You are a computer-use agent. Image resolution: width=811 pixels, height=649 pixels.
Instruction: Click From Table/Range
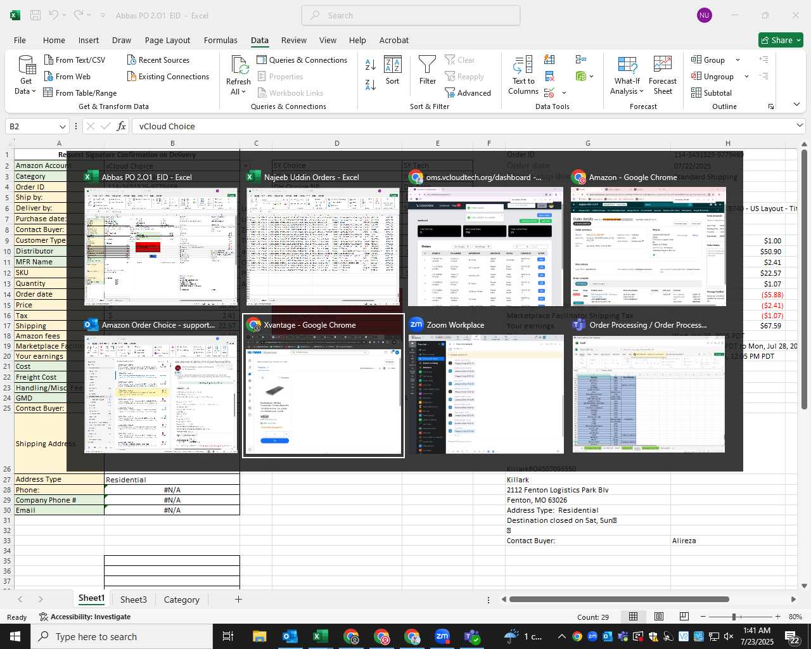pyautogui.click(x=80, y=93)
